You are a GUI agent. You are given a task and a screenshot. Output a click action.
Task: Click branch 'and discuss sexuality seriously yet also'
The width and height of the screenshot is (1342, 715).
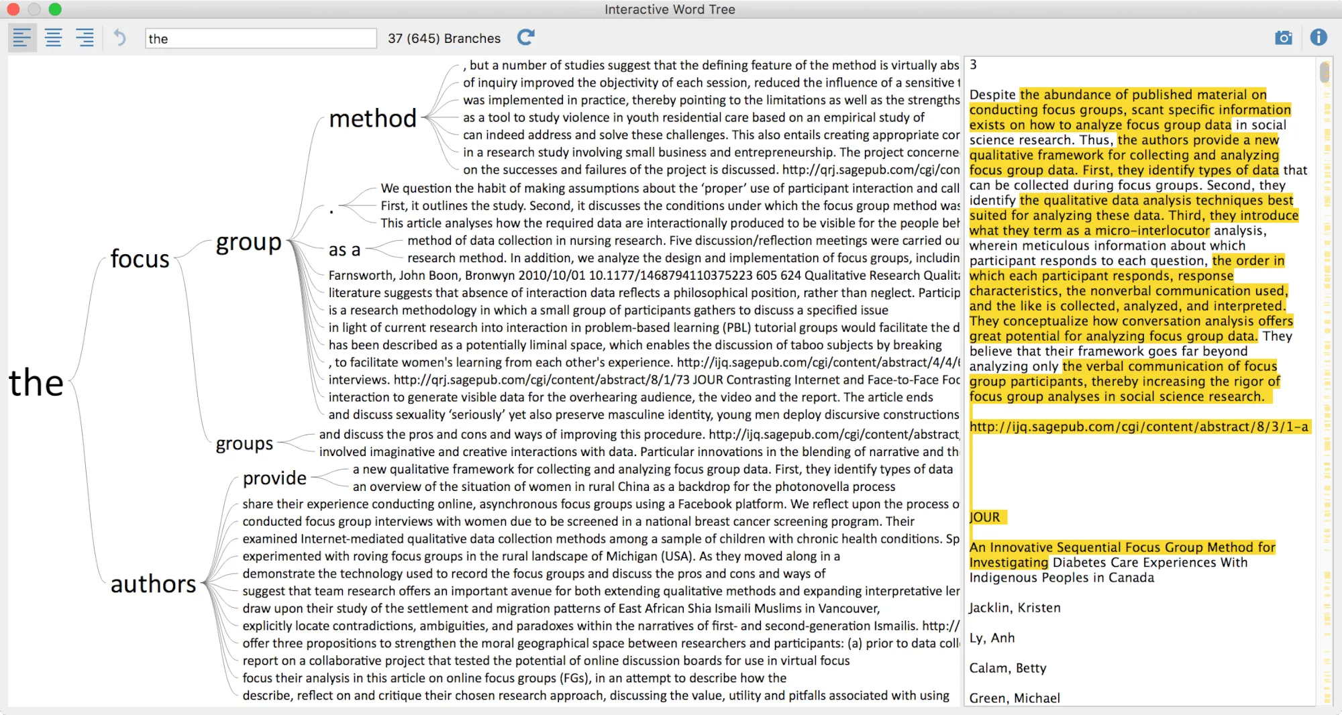[644, 415]
